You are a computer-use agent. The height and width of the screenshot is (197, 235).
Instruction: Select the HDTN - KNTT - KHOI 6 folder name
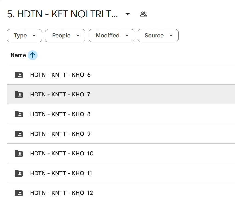coord(60,75)
